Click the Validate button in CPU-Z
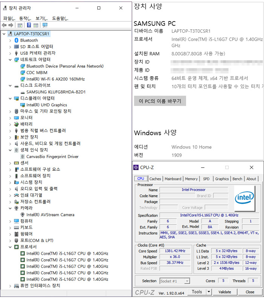 [225, 292]
